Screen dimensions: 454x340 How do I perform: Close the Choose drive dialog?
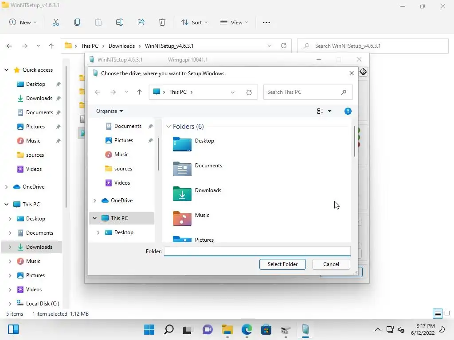click(x=351, y=73)
